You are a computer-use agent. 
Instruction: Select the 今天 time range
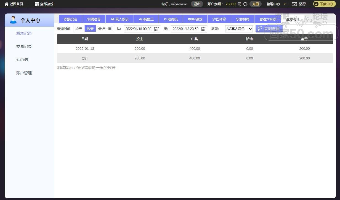tap(79, 29)
